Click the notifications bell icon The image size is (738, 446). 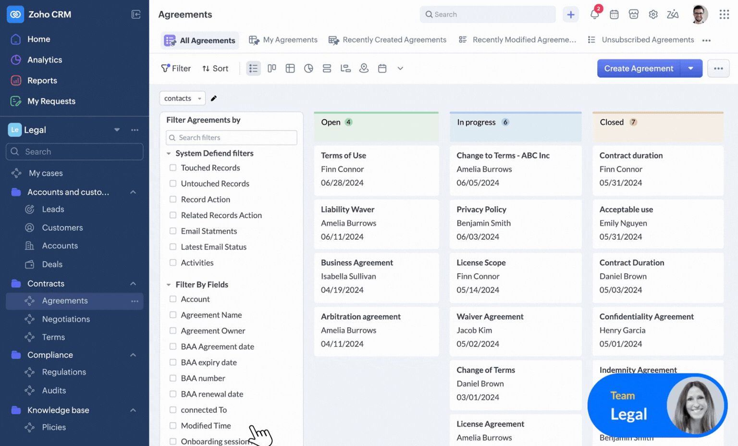pyautogui.click(x=594, y=14)
